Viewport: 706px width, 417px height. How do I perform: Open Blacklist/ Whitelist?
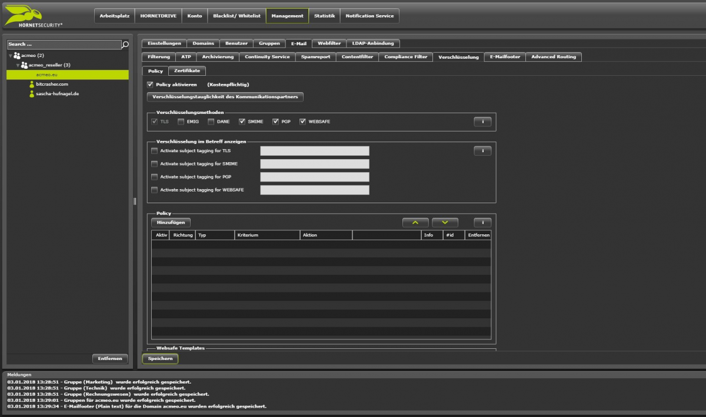237,16
